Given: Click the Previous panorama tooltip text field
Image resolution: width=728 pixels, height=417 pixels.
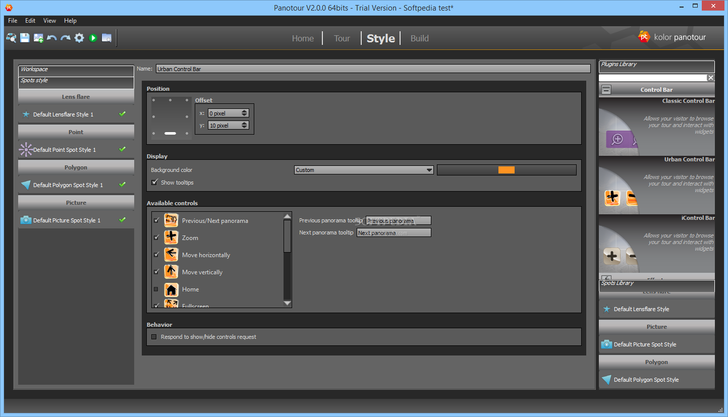Looking at the screenshot, I should 399,220.
